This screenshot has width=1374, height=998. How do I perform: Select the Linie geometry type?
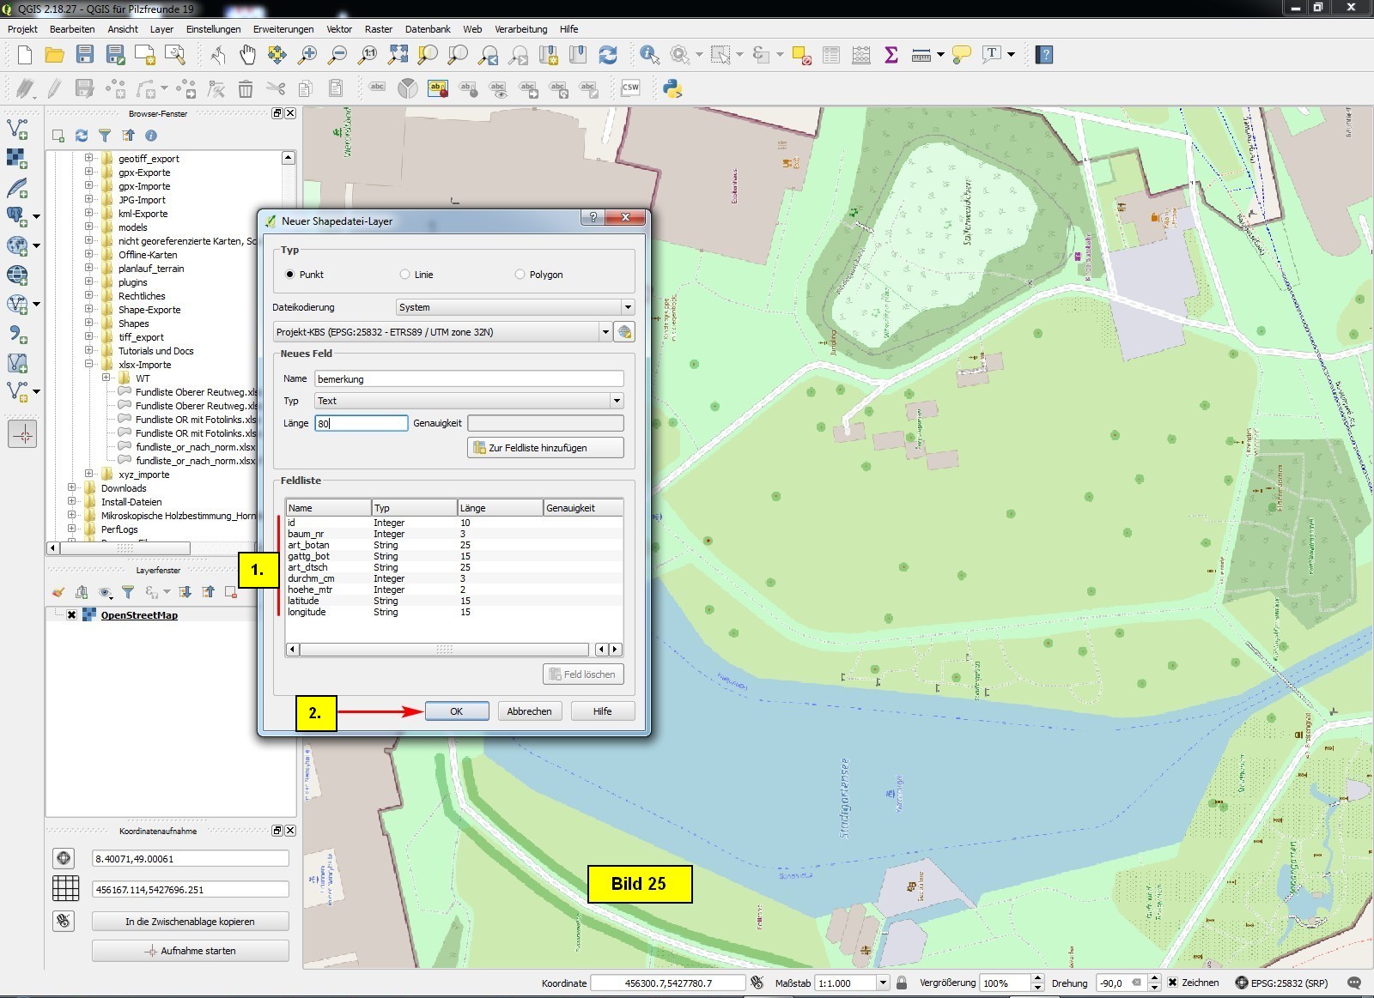pyautogui.click(x=404, y=275)
